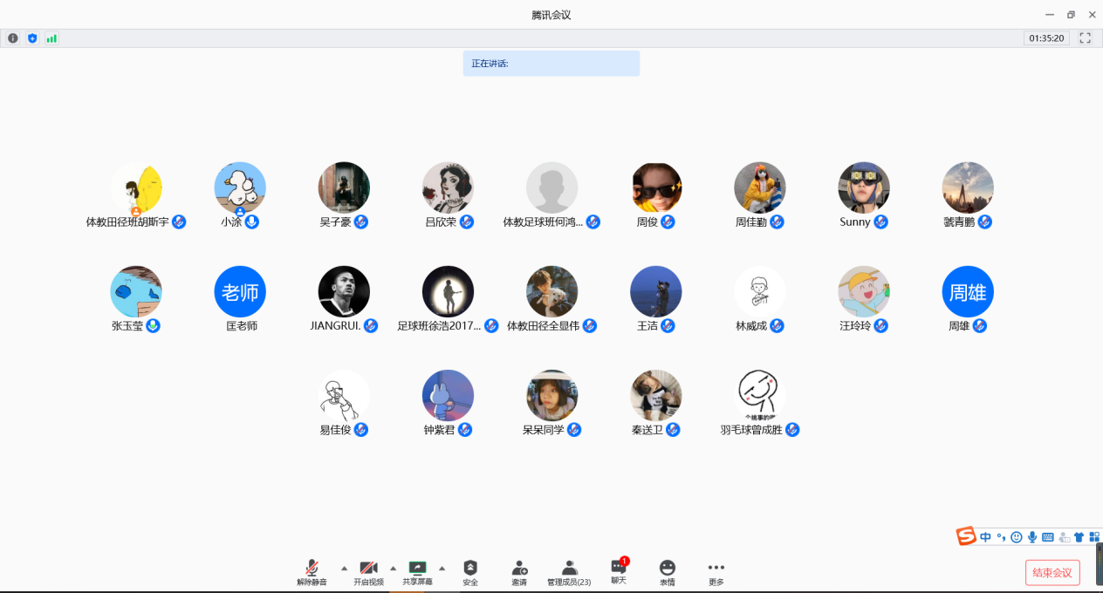Select participant 匡老师's avatar
This screenshot has width=1103, height=593.
click(x=240, y=292)
